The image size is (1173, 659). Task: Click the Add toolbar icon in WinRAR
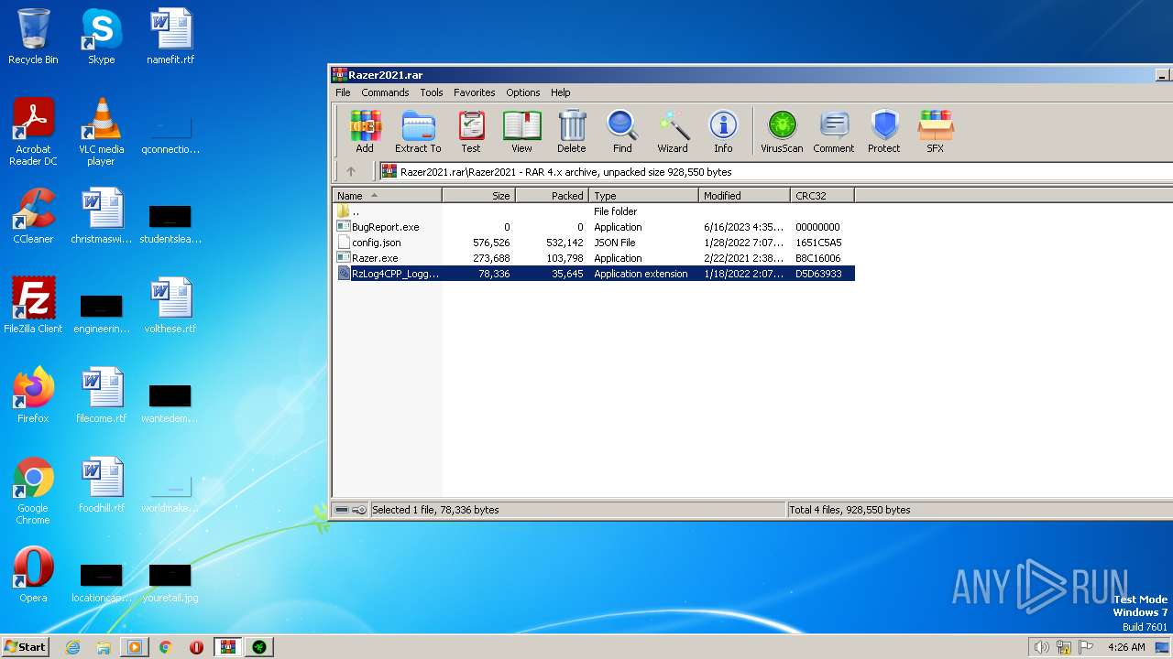coord(365,132)
